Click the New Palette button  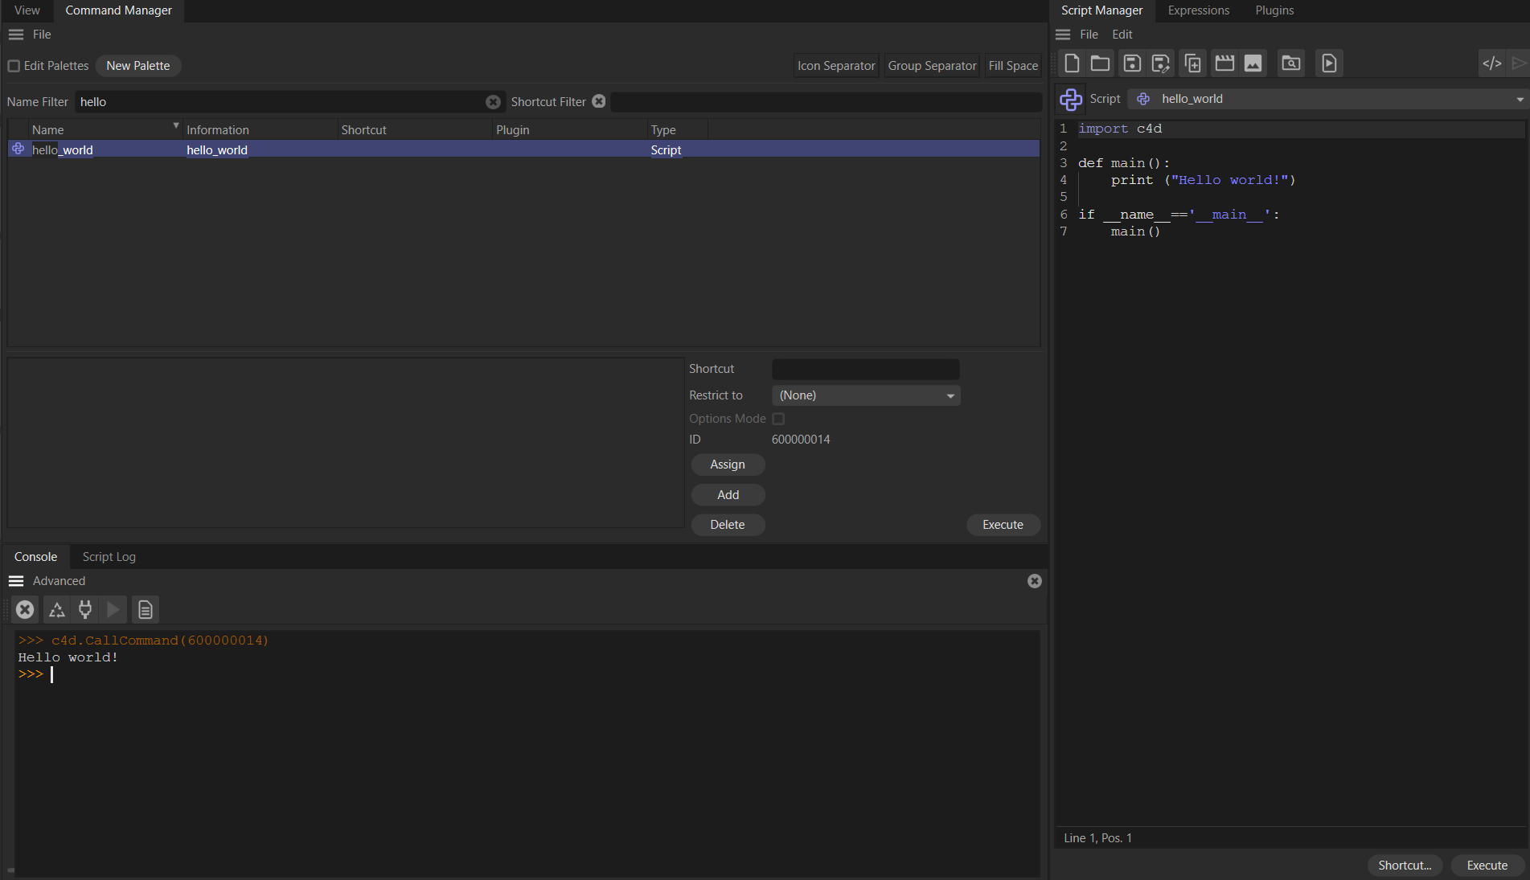138,66
